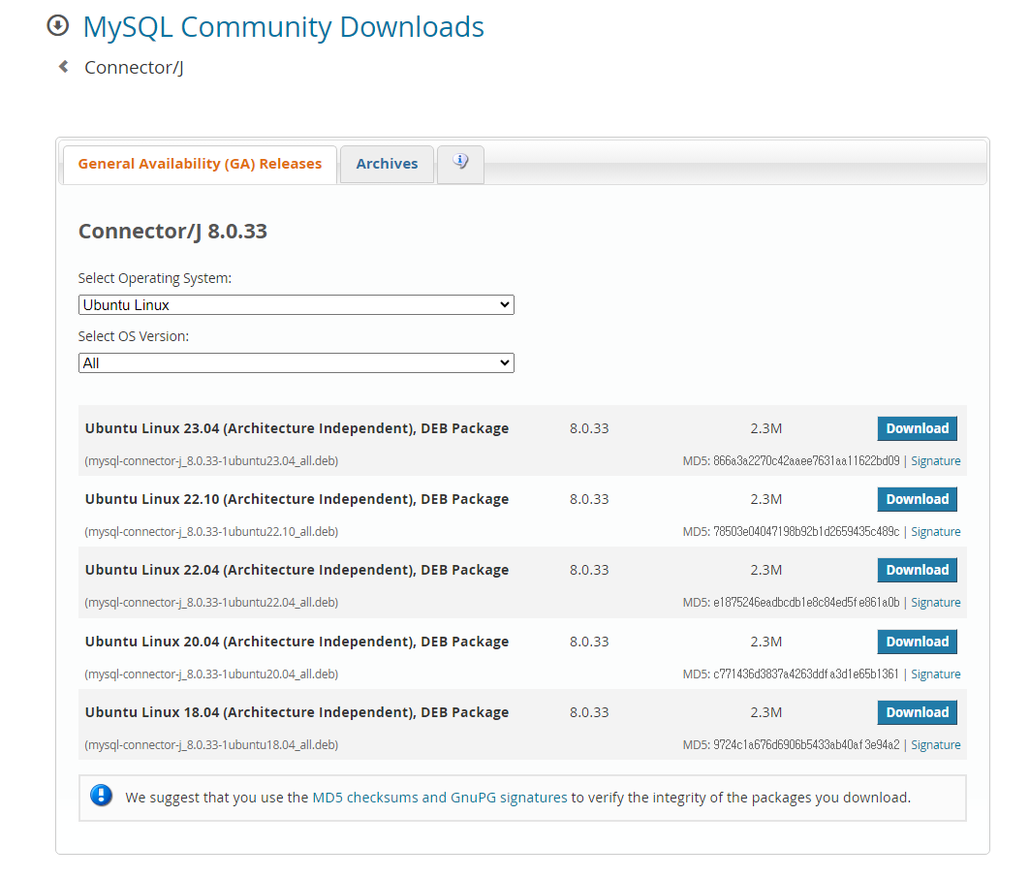The width and height of the screenshot is (1030, 878).
Task: Follow the MD5 checksums and GnuPG signatures link
Action: 440,798
